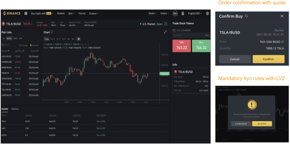Select the 1W chart interval

(68, 39)
